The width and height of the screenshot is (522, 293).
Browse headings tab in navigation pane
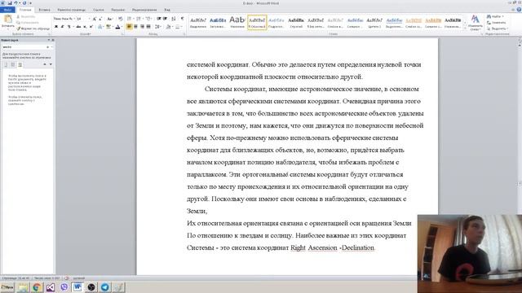[6, 64]
